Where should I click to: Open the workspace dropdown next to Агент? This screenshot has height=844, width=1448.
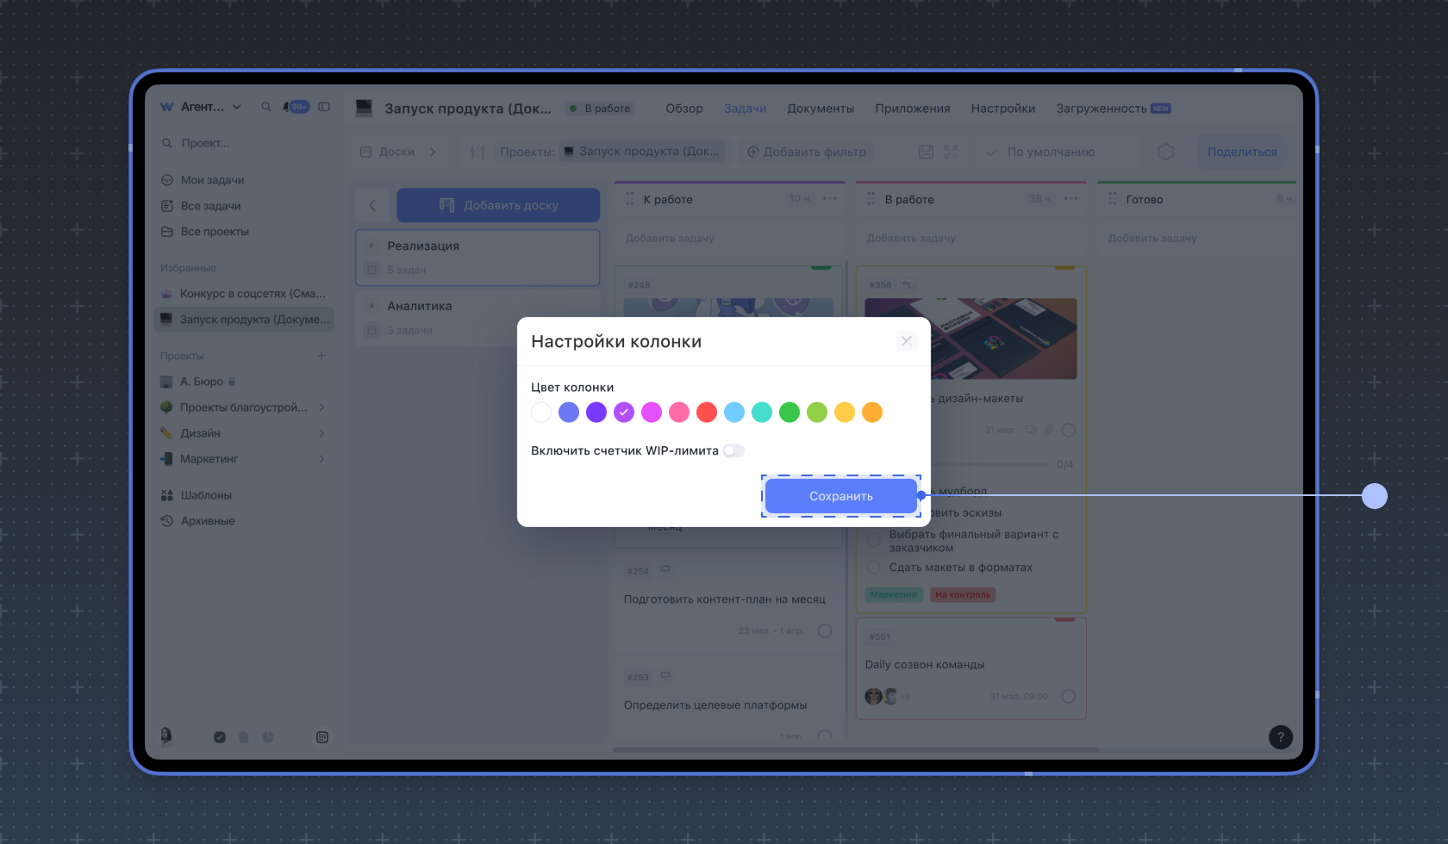tap(237, 108)
